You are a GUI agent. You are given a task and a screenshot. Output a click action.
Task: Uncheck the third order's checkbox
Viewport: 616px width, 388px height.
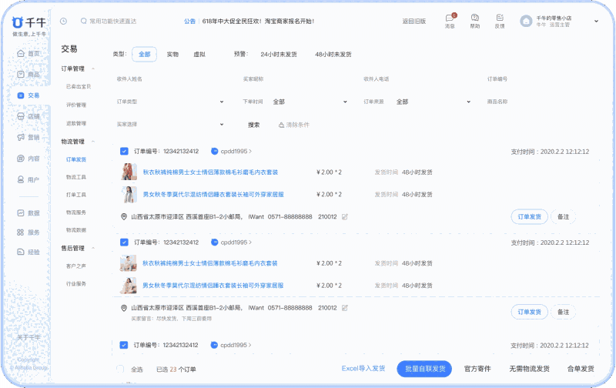(x=124, y=345)
